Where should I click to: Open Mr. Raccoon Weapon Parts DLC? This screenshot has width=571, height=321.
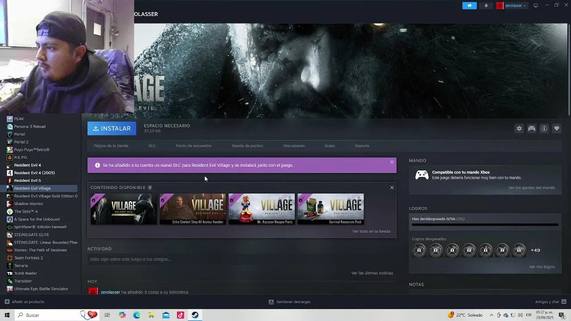(262, 209)
